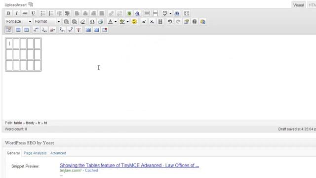Image resolution: width=316 pixels, height=178 pixels.
Task: Open table row properties
Action: [x=18, y=30]
